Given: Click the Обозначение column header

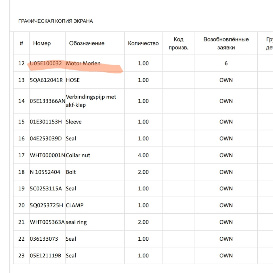Looking at the screenshot, I should (87, 43).
